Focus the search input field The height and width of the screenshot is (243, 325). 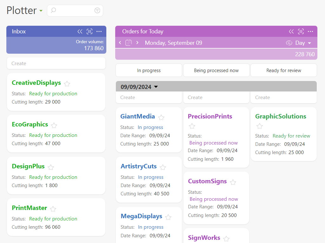click(75, 10)
